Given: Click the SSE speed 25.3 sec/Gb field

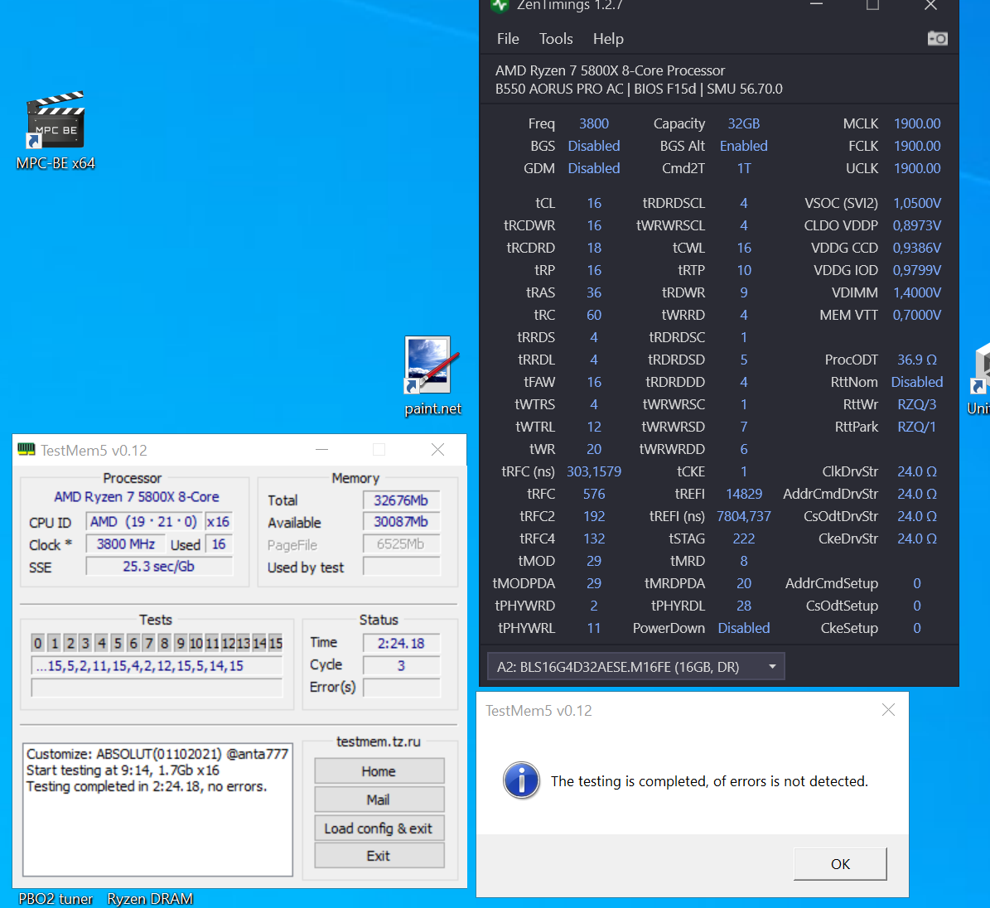Looking at the screenshot, I should [159, 567].
